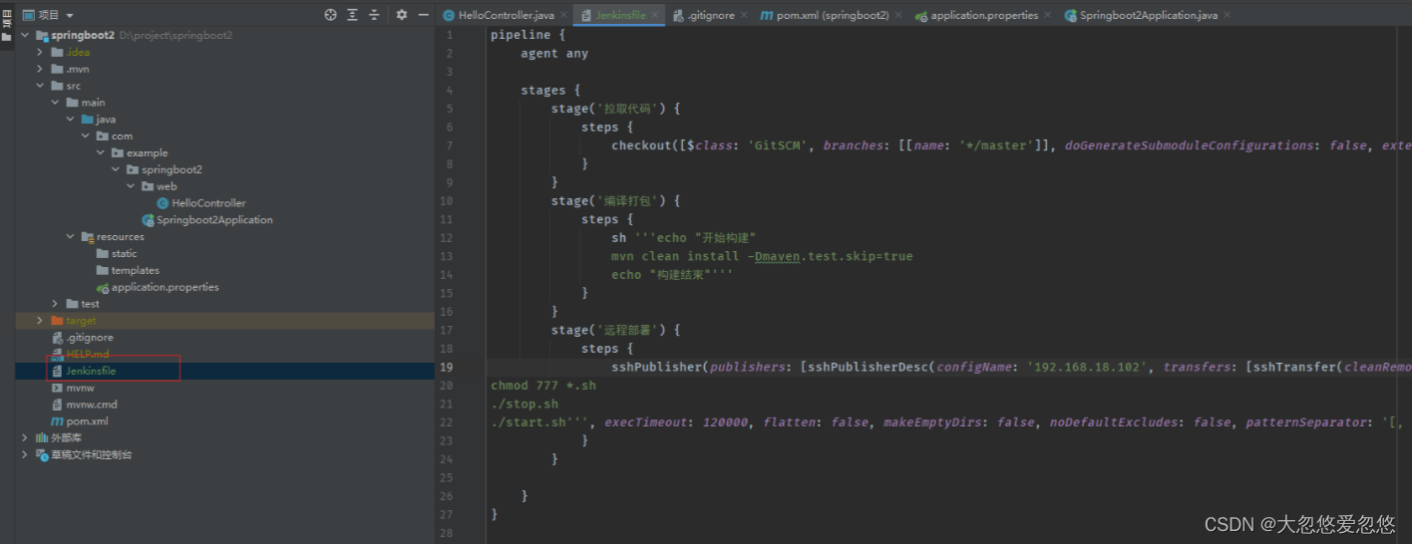1412x544 pixels.
Task: Click the springboot2 package folder icon
Action: 132,169
